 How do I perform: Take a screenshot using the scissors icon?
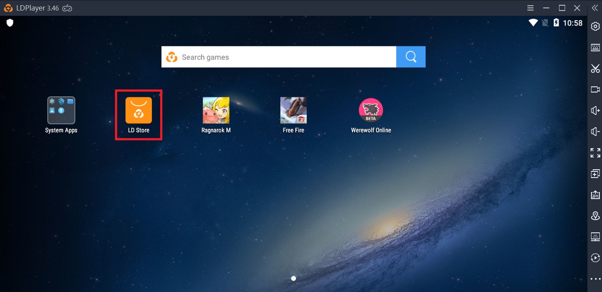click(x=595, y=68)
